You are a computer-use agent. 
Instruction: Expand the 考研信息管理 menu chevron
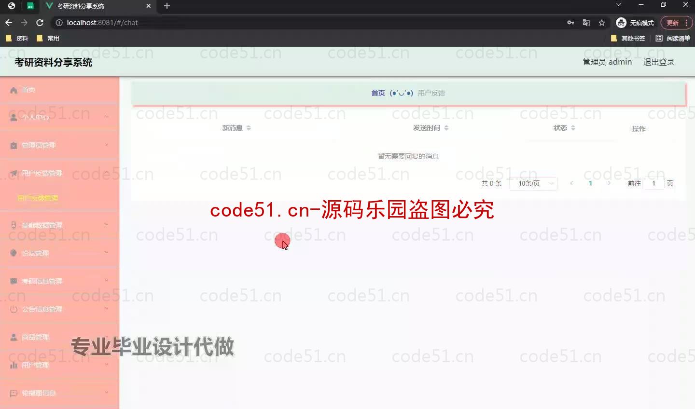(x=107, y=280)
